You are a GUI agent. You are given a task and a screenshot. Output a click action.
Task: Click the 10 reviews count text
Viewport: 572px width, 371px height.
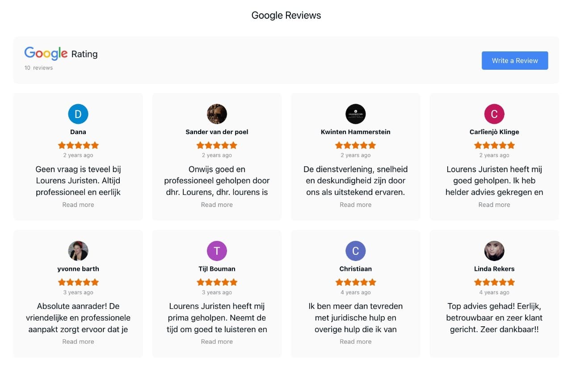click(x=39, y=68)
